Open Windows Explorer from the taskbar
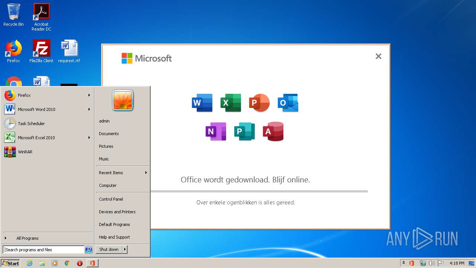This screenshot has width=476, height=268. pos(42,263)
